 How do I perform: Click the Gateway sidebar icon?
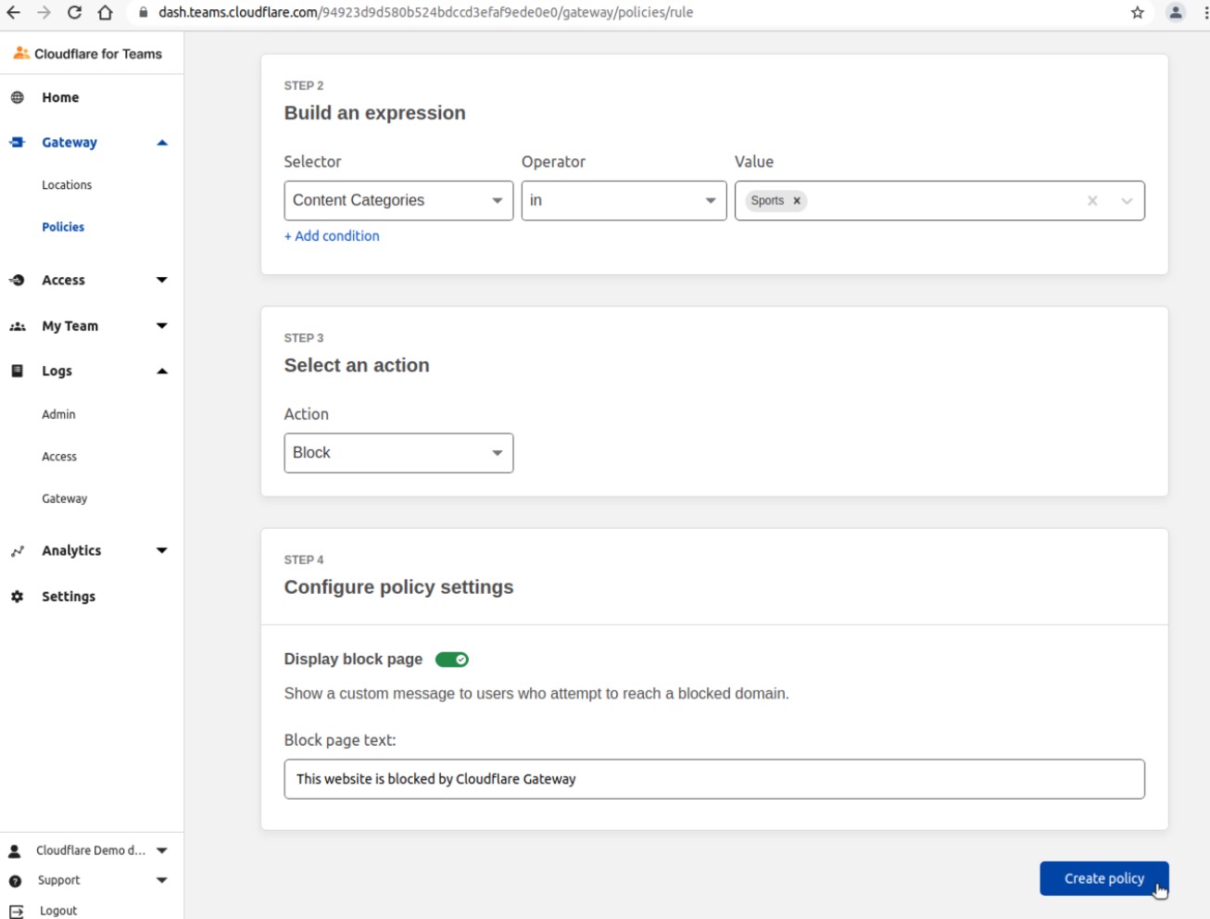17,142
